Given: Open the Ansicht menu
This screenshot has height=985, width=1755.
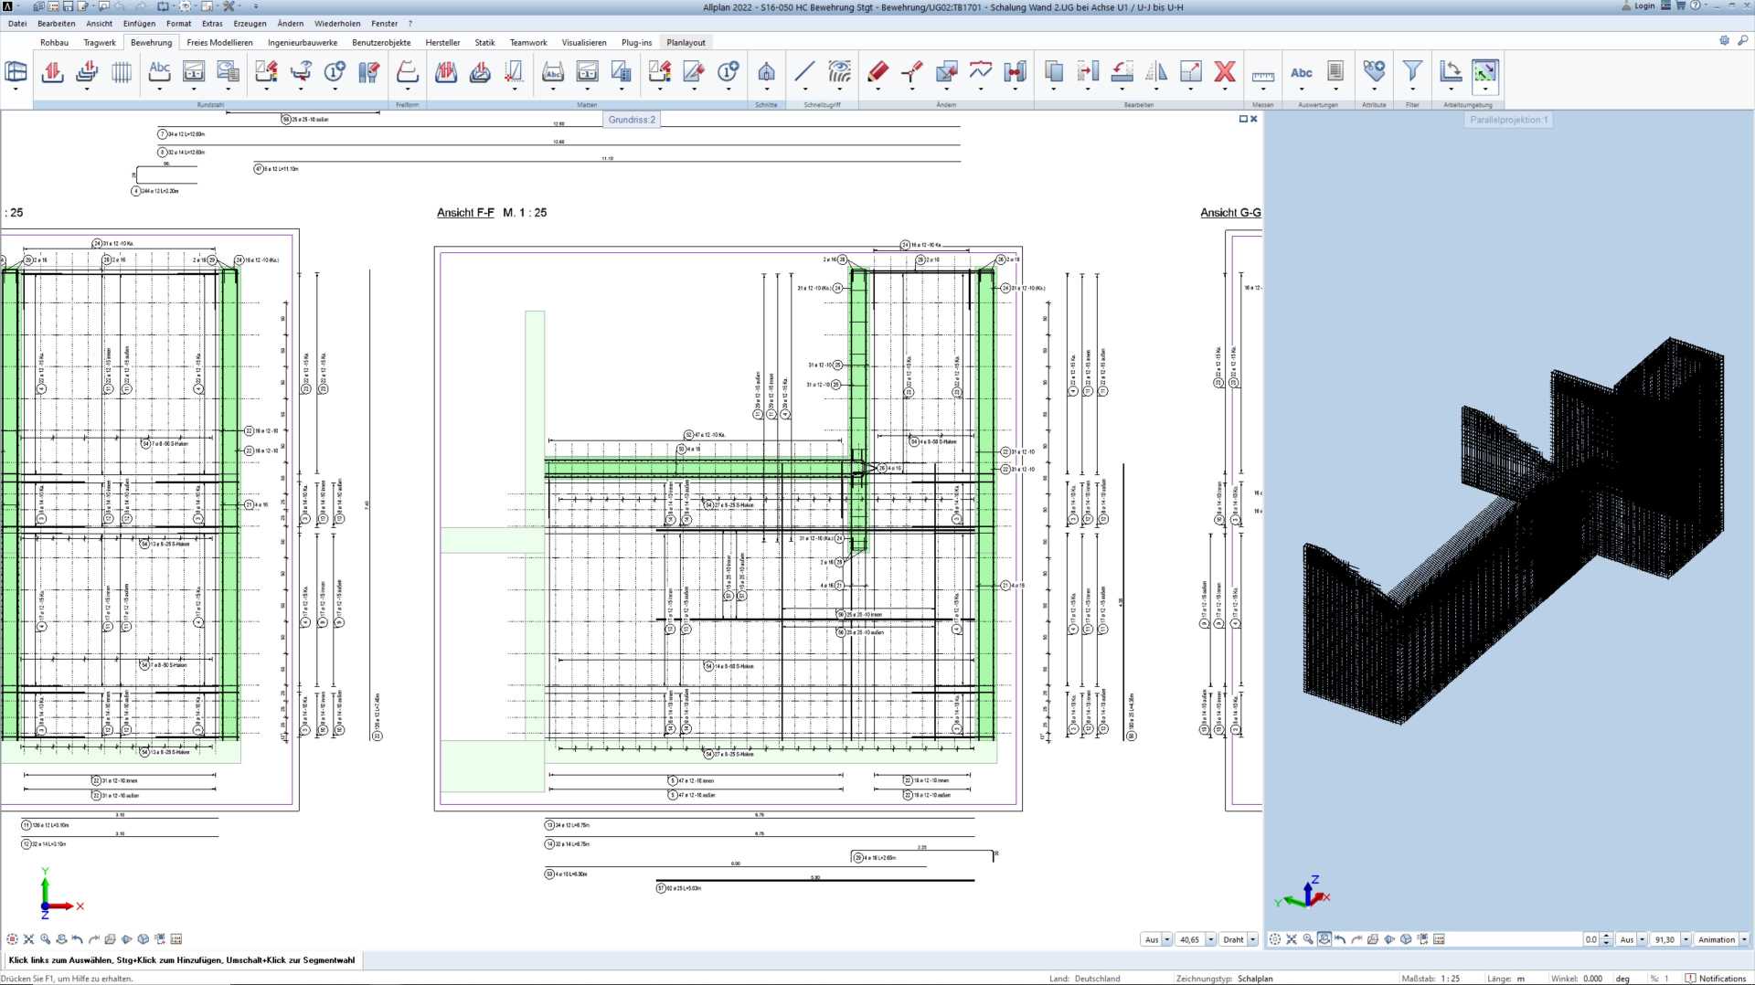Looking at the screenshot, I should (99, 24).
